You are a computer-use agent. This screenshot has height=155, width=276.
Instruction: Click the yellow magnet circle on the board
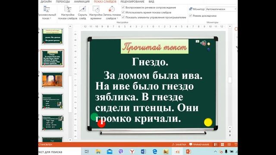[208, 122]
